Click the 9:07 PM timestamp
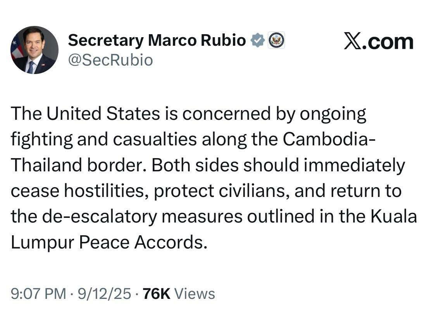This screenshot has height=314, width=436. click(39, 293)
